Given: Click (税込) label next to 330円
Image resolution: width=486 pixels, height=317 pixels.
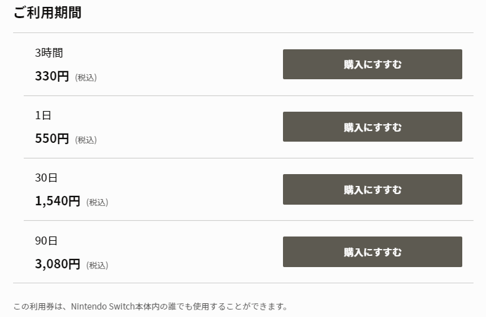Looking at the screenshot, I should pos(86,78).
